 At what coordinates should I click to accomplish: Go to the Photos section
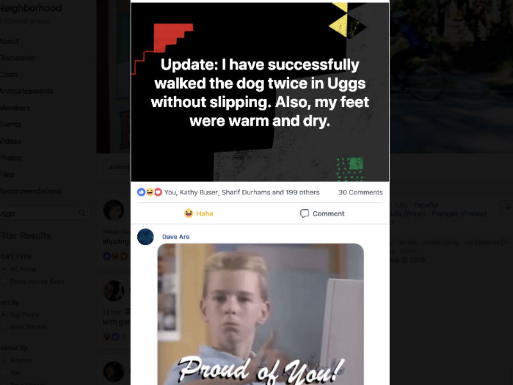point(11,158)
